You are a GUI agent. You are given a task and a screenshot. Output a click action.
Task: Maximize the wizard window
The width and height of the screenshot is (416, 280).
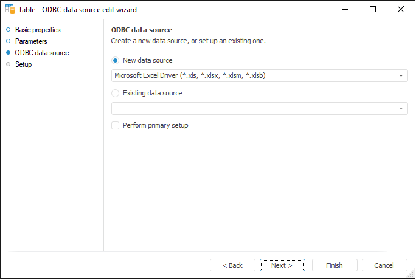(x=373, y=9)
